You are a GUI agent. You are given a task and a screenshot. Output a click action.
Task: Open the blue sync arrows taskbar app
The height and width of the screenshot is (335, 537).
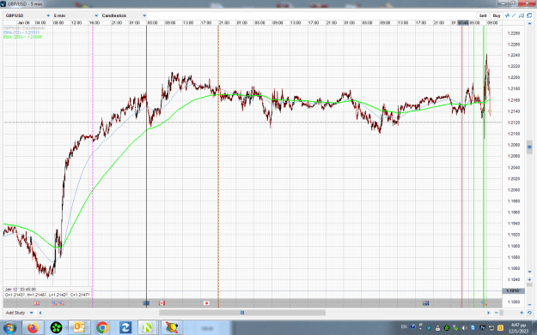click(125, 328)
